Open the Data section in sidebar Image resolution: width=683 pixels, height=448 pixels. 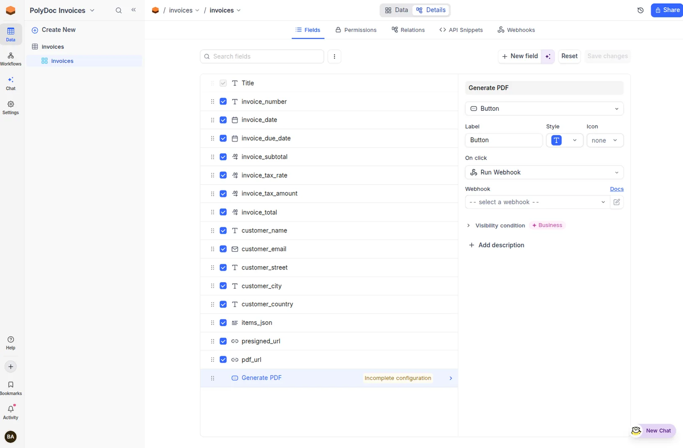click(11, 34)
